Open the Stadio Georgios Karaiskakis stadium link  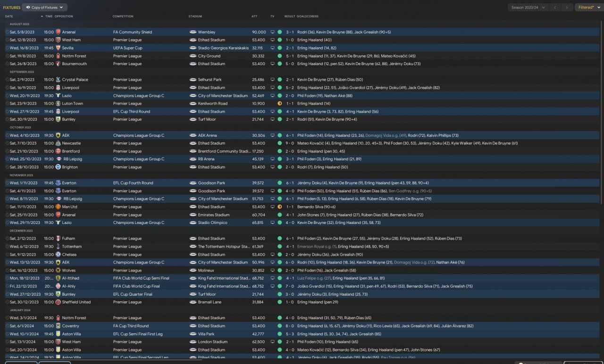(223, 48)
